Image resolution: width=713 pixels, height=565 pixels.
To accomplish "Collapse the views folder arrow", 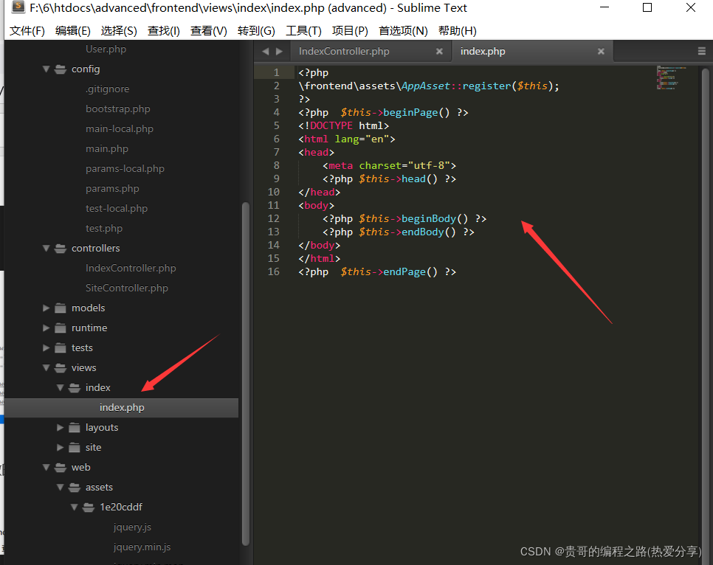I will (x=46, y=368).
